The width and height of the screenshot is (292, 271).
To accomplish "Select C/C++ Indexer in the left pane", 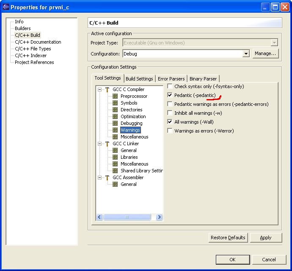I will [30, 55].
